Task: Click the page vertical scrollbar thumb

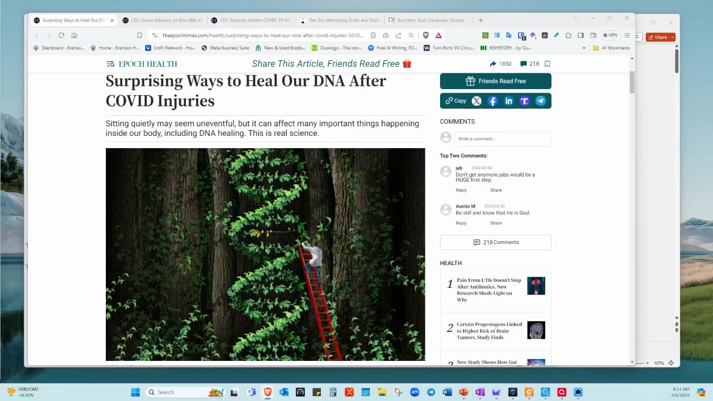Action: pyautogui.click(x=632, y=82)
